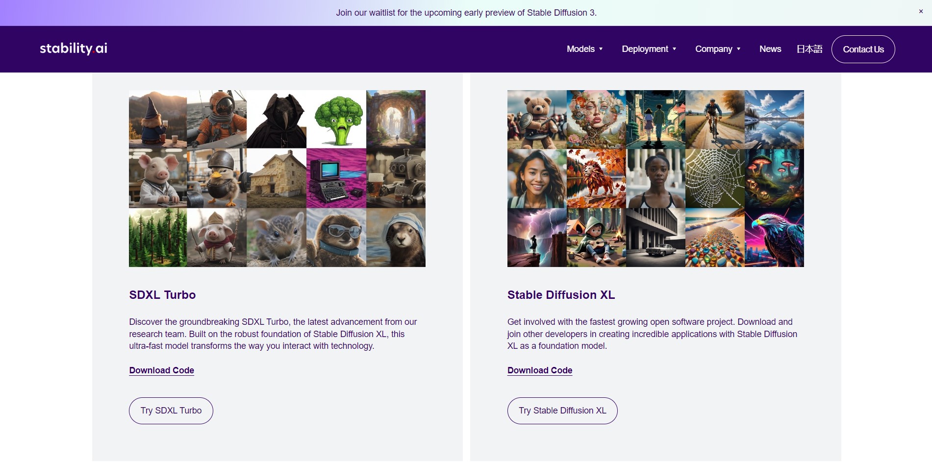Follow Download Code link under SDXL Turbo
The width and height of the screenshot is (932, 462).
[162, 370]
